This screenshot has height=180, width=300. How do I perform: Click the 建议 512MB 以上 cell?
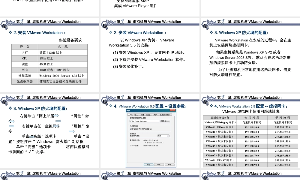[x=63, y=52]
